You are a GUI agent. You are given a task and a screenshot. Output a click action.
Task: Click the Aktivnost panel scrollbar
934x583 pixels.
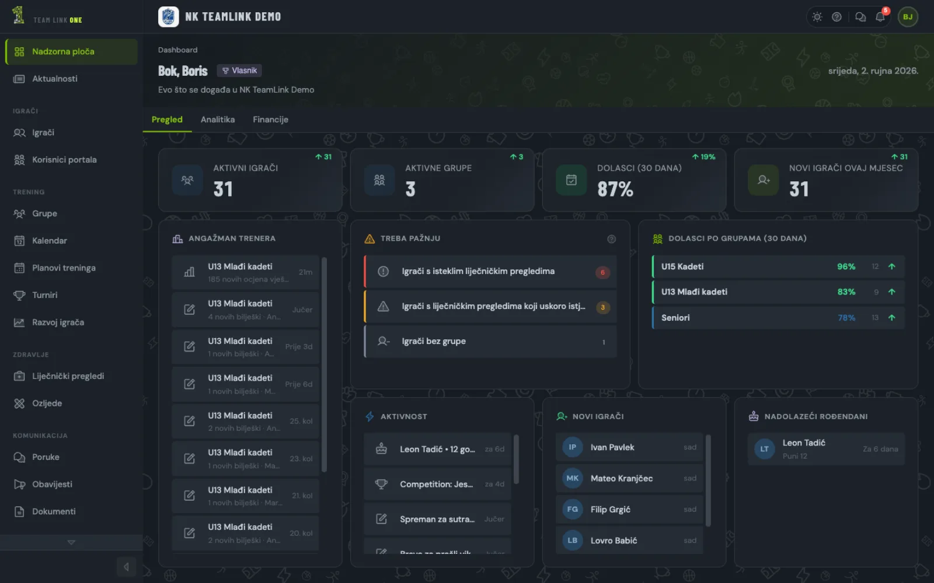click(516, 459)
